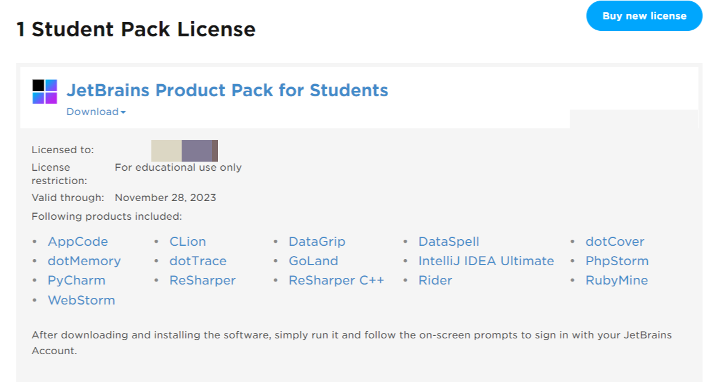The width and height of the screenshot is (709, 382).
Task: Open the dotCover product link
Action: 615,242
